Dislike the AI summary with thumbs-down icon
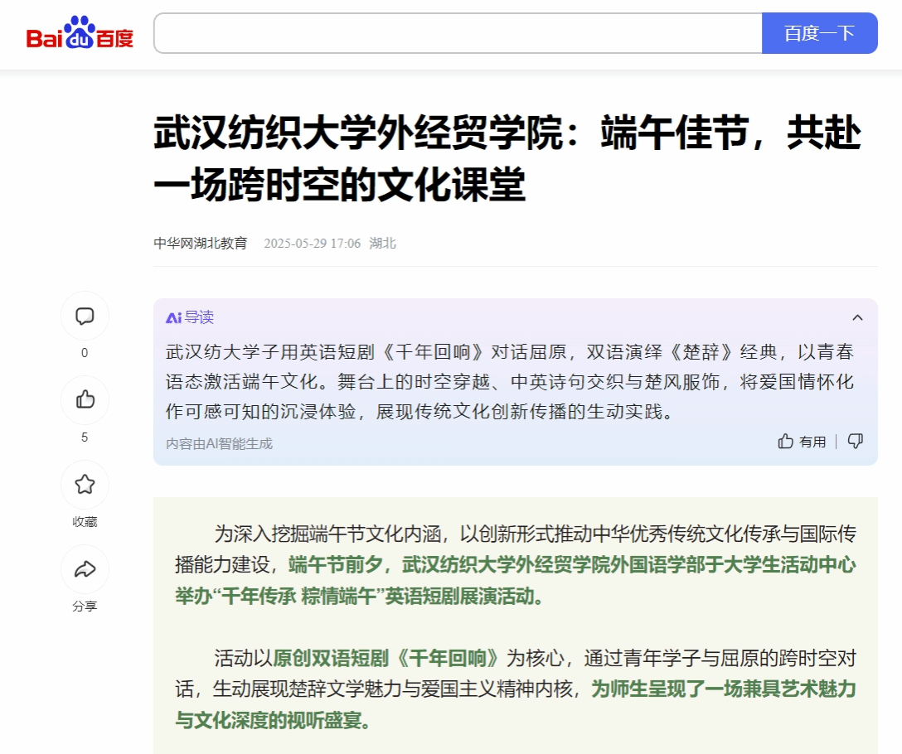This screenshot has height=754, width=902. pos(856,441)
